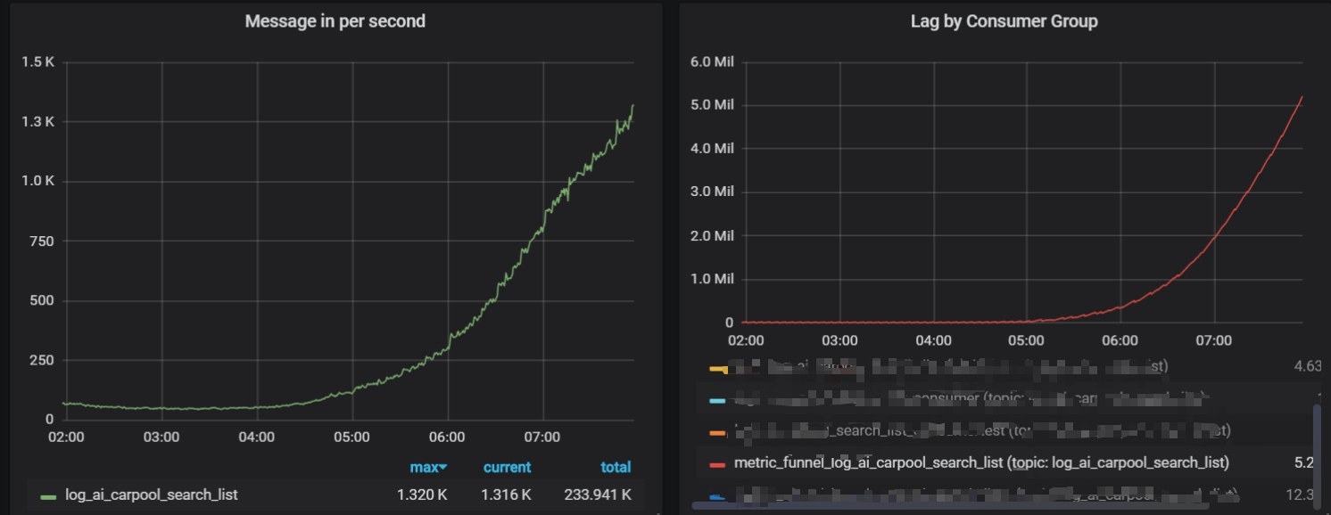Viewport: 1331px width, 515px height.
Task: Sort legend by the current column header
Action: [x=507, y=467]
